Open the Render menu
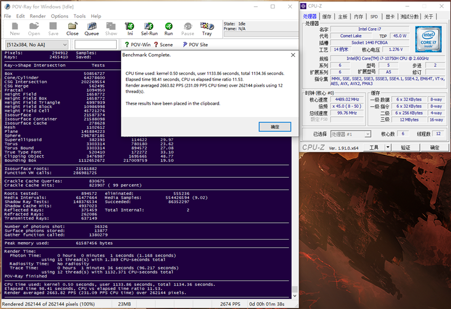The width and height of the screenshot is (451, 309). pyautogui.click(x=38, y=16)
